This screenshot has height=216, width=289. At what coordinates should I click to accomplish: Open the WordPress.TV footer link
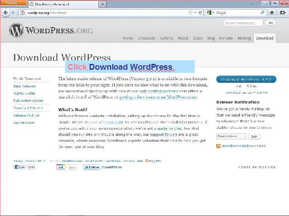94,161
